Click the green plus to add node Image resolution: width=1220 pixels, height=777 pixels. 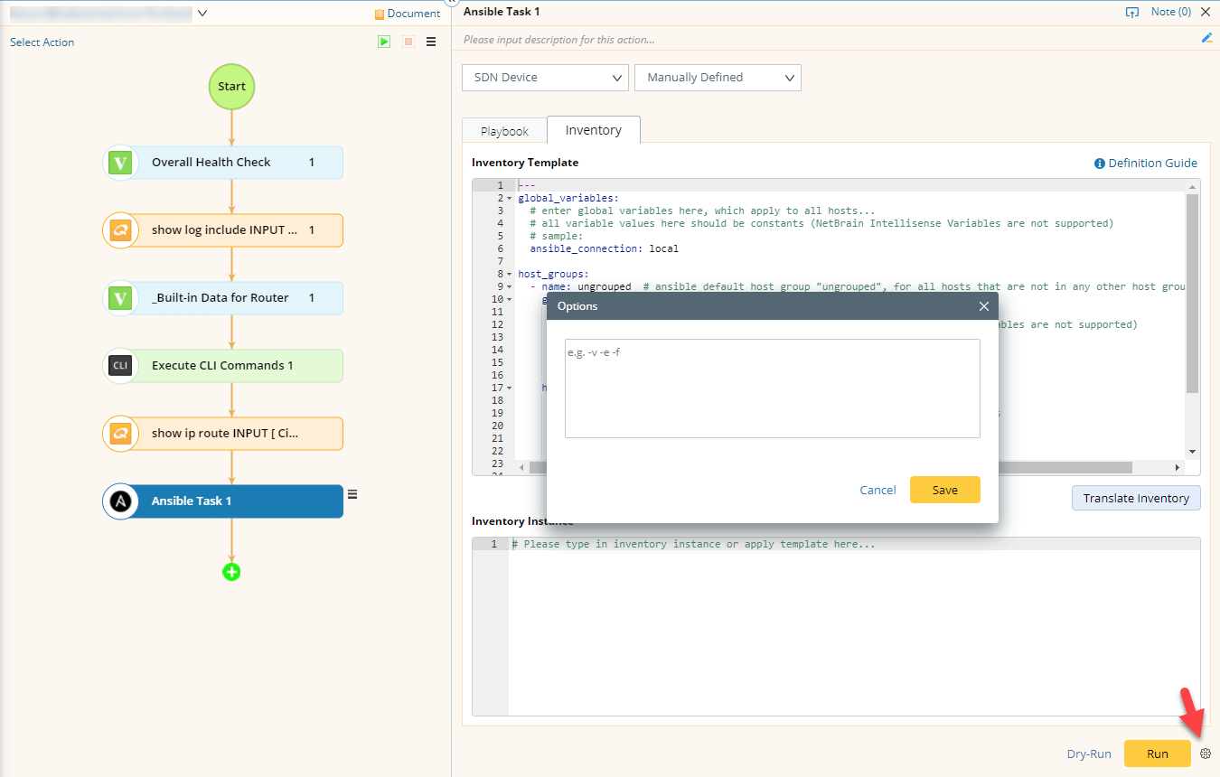[x=231, y=572]
